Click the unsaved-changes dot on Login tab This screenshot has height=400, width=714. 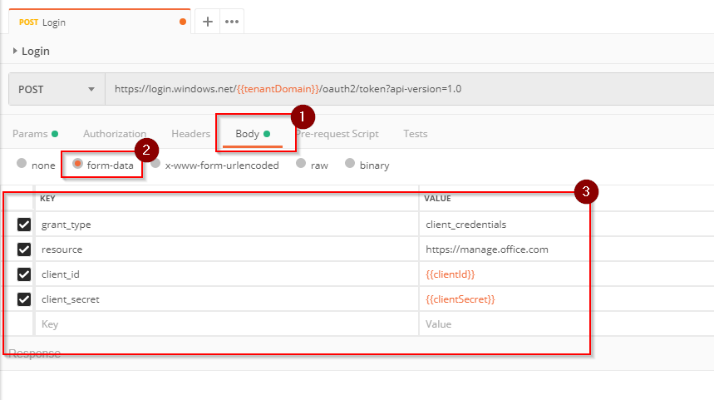point(183,22)
